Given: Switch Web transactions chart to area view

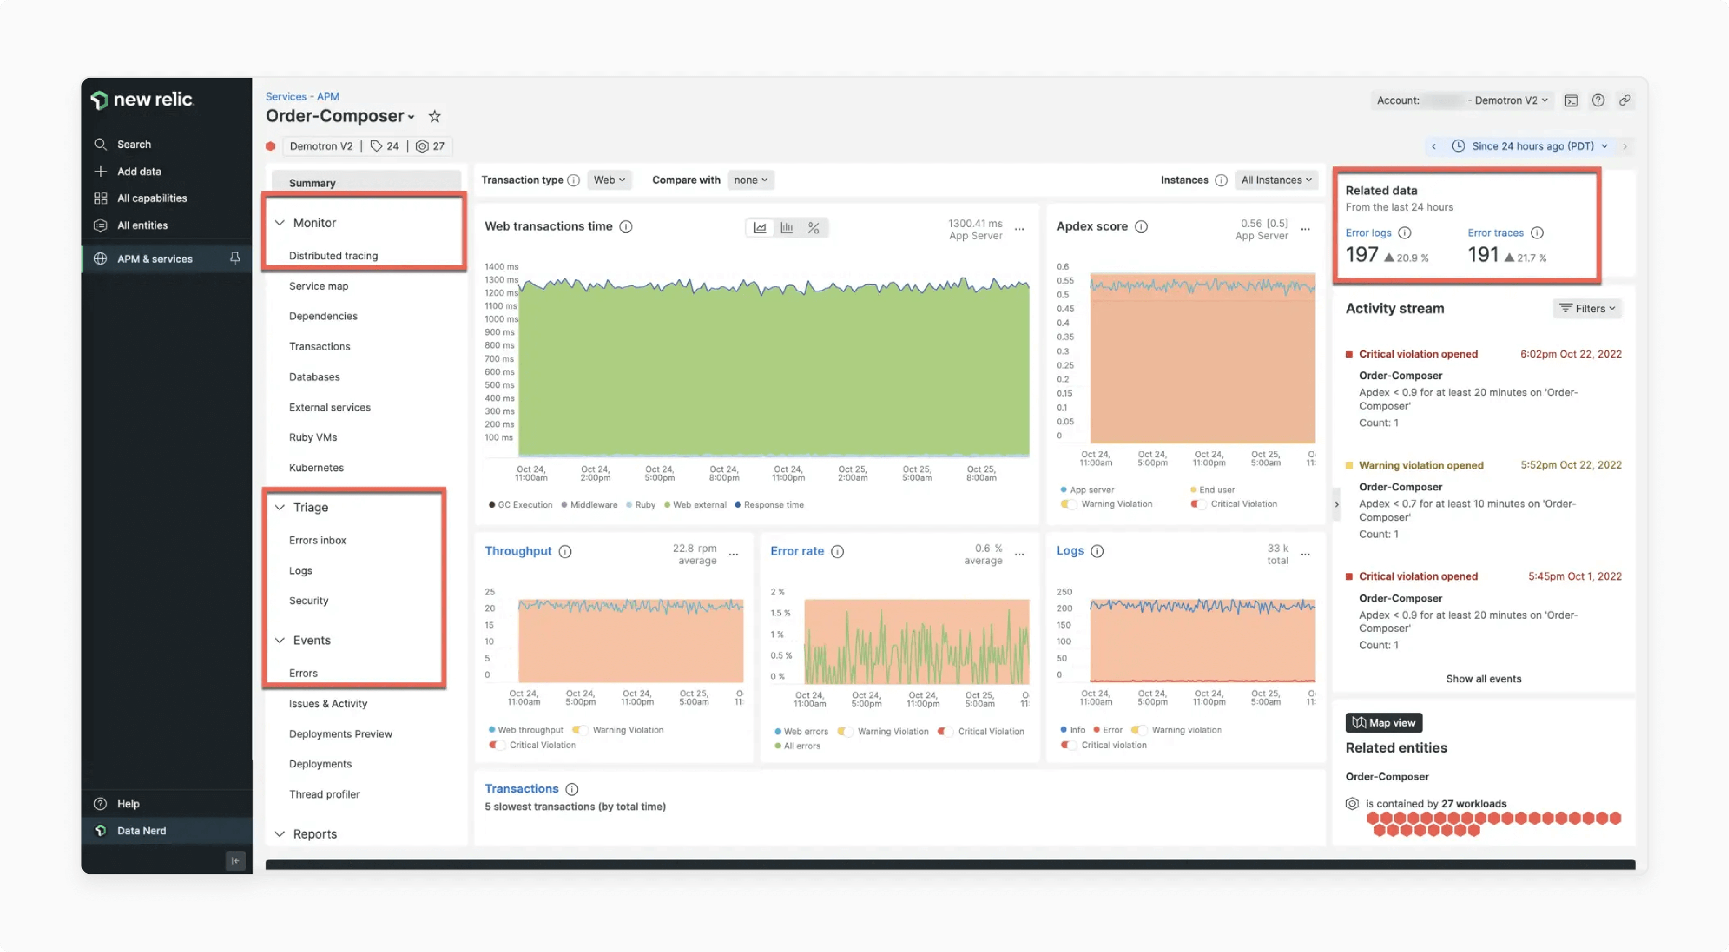Looking at the screenshot, I should 760,228.
